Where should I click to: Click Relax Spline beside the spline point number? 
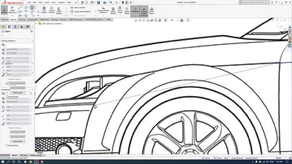tap(18, 92)
